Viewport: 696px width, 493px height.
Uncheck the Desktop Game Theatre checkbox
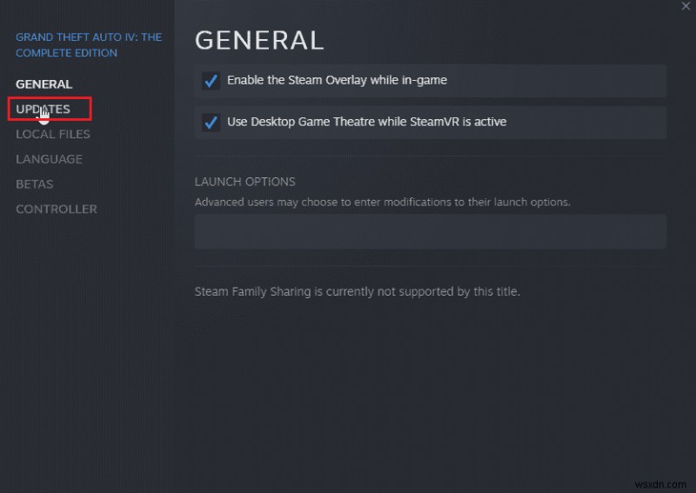211,123
